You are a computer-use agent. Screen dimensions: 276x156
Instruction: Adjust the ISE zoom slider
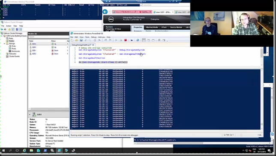click(x=241, y=135)
